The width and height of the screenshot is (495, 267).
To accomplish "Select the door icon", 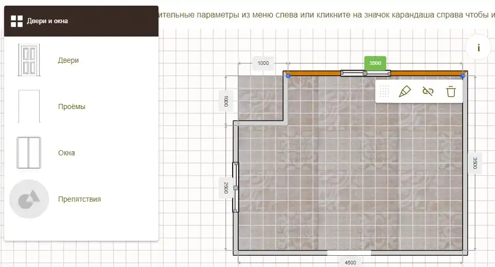I will pos(28,60).
